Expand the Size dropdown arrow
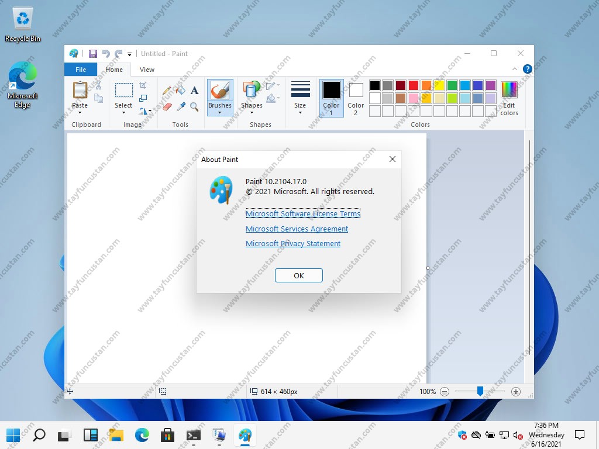 [300, 113]
